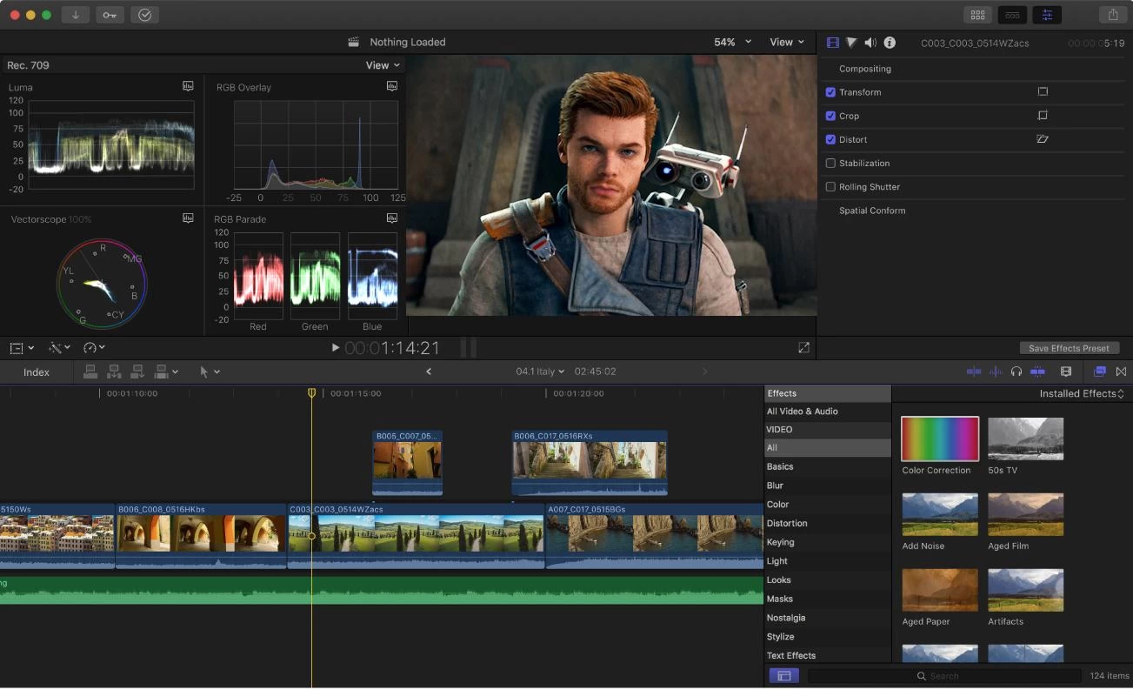Click the Distort onscreen control icon
The image size is (1133, 690).
tap(1043, 138)
